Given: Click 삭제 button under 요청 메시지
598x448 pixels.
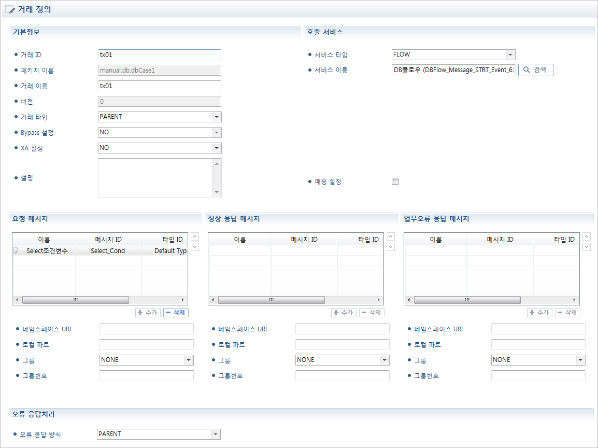Looking at the screenshot, I should pyautogui.click(x=176, y=313).
